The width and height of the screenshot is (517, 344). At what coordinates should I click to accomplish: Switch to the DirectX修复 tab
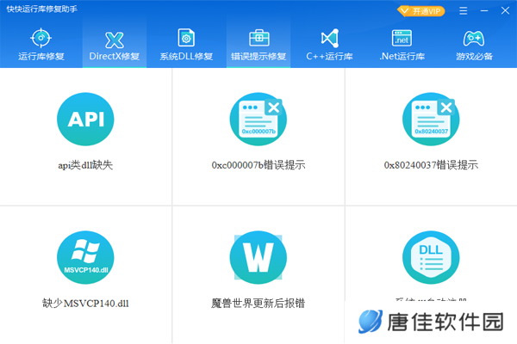115,44
